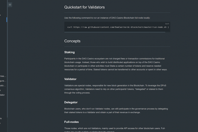Viewport: 198px width, 132px height.
Task: Open the sidebar item ending in "miss…"
Action: point(3,76)
